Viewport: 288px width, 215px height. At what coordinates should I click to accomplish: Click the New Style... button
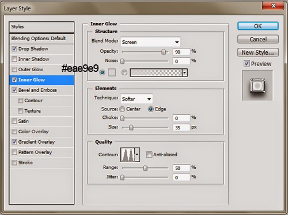pos(258,52)
